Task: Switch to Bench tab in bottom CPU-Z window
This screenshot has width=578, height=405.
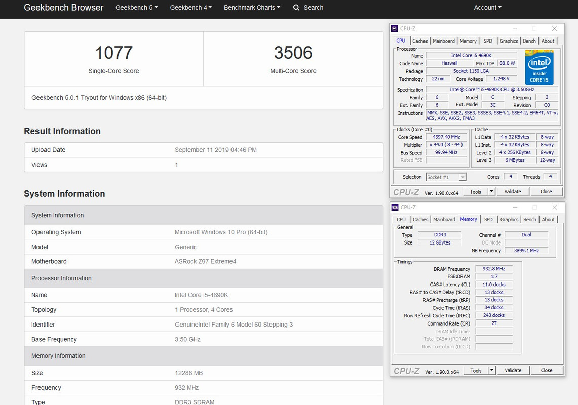Action: (530, 219)
